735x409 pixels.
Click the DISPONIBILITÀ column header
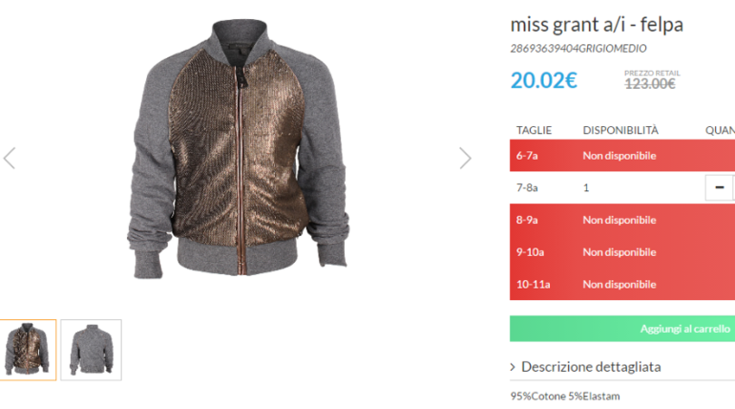pyautogui.click(x=620, y=130)
